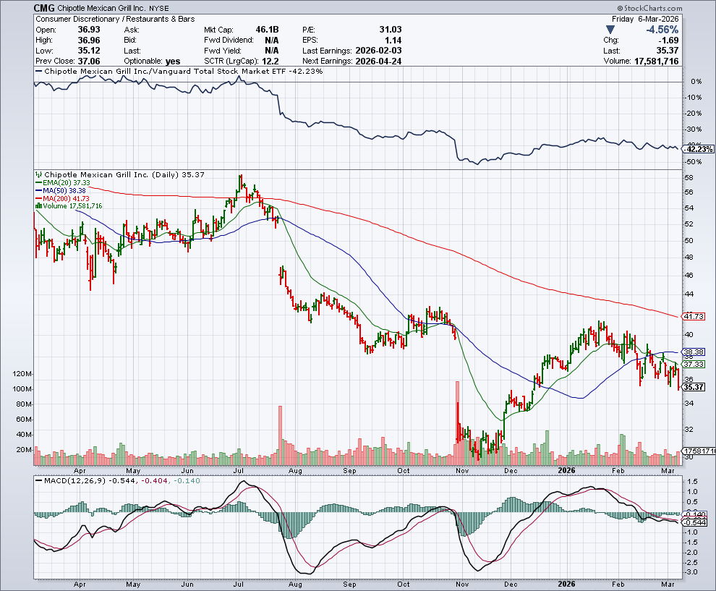
Task: Click the Jul label under the price panel
Action: point(238,470)
